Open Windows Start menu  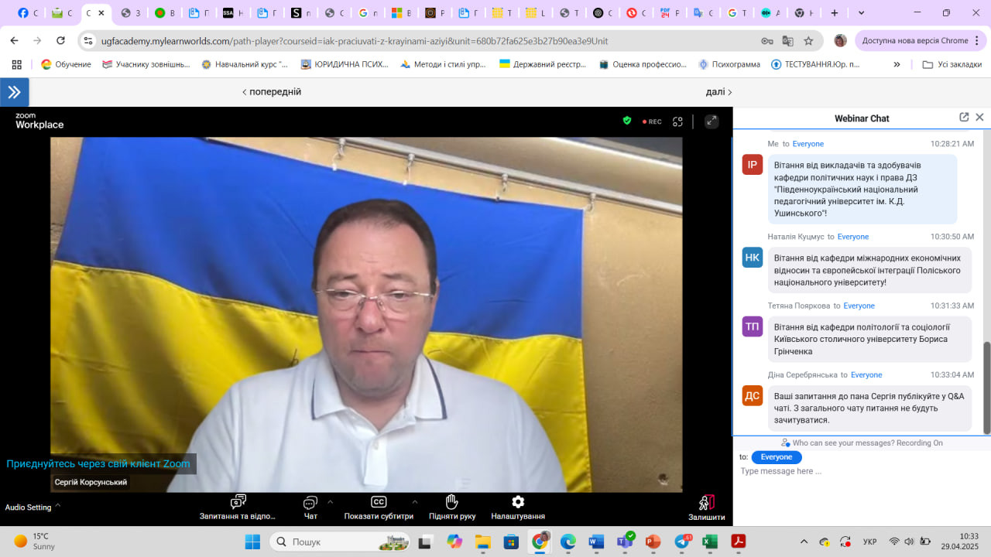click(252, 542)
